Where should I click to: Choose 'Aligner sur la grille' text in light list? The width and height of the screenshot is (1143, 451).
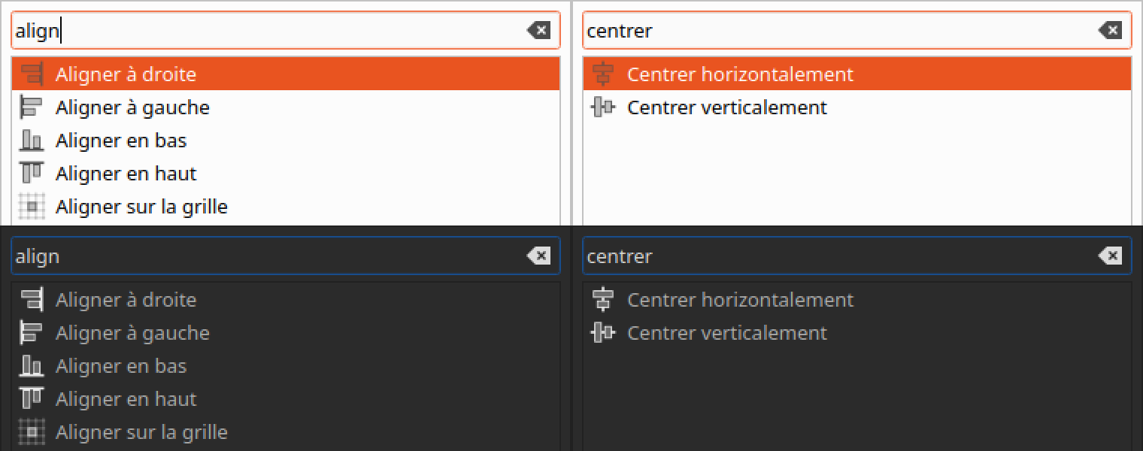coord(141,207)
